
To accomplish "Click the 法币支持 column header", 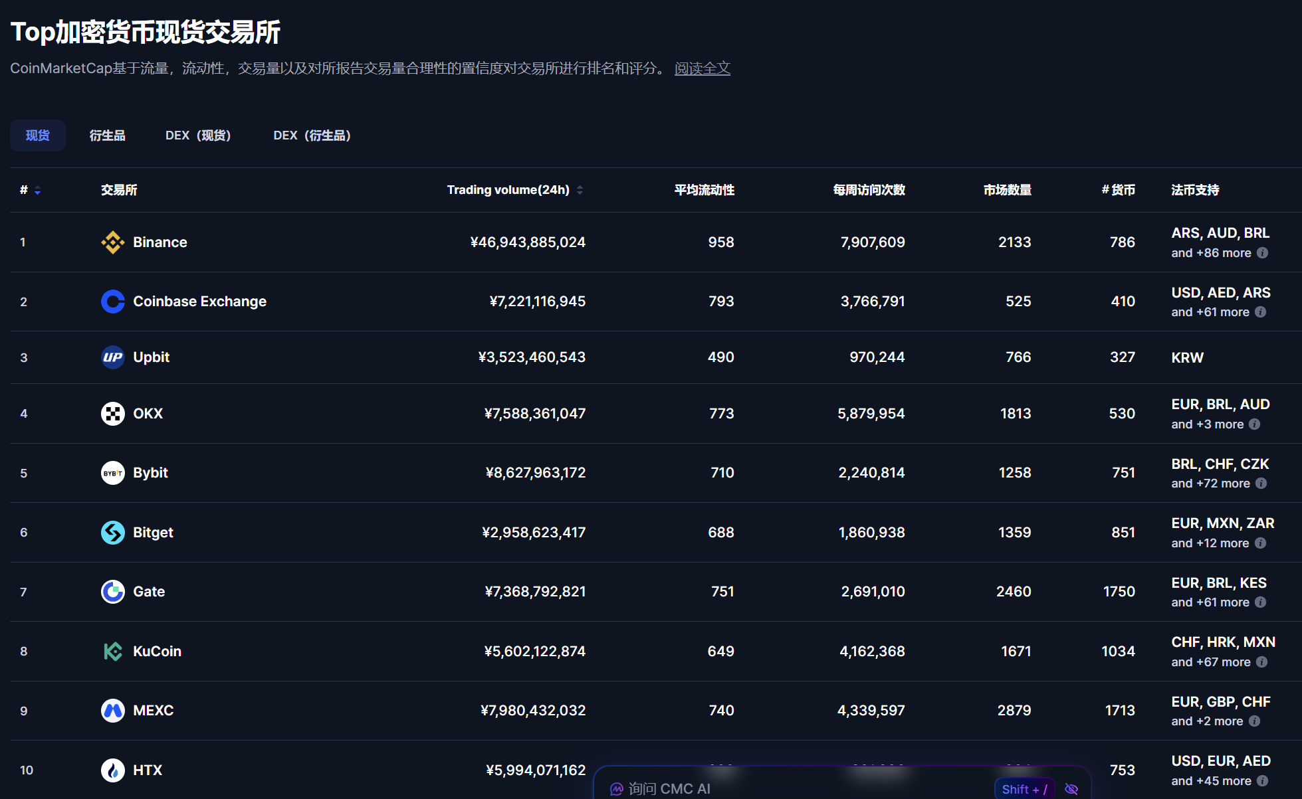I will tap(1196, 190).
